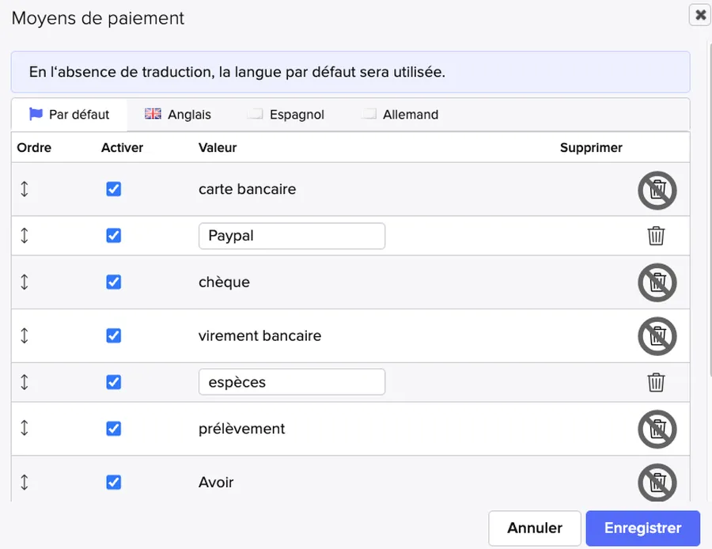Viewport: 712px width, 549px height.
Task: Click the reorder arrow for virement bancaire
Action: [x=25, y=335]
